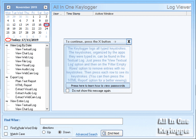Open the View Web Log item

click(x=24, y=57)
